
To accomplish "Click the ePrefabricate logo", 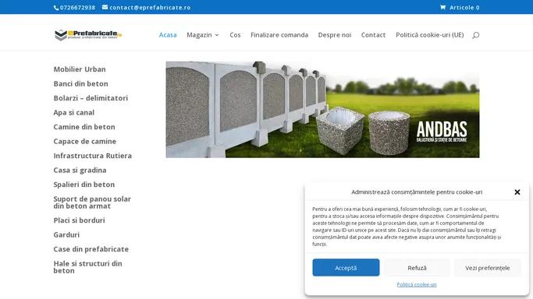I will tap(88, 35).
